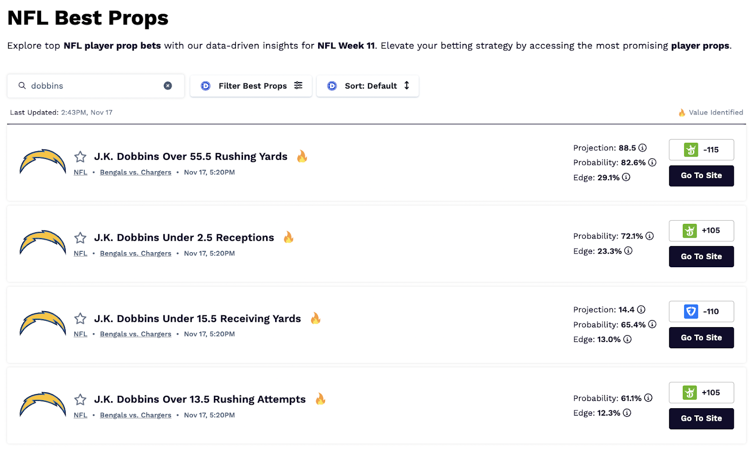Image resolution: width=755 pixels, height=452 pixels.
Task: Click the flame icon beside Receptions prop
Action: [288, 237]
